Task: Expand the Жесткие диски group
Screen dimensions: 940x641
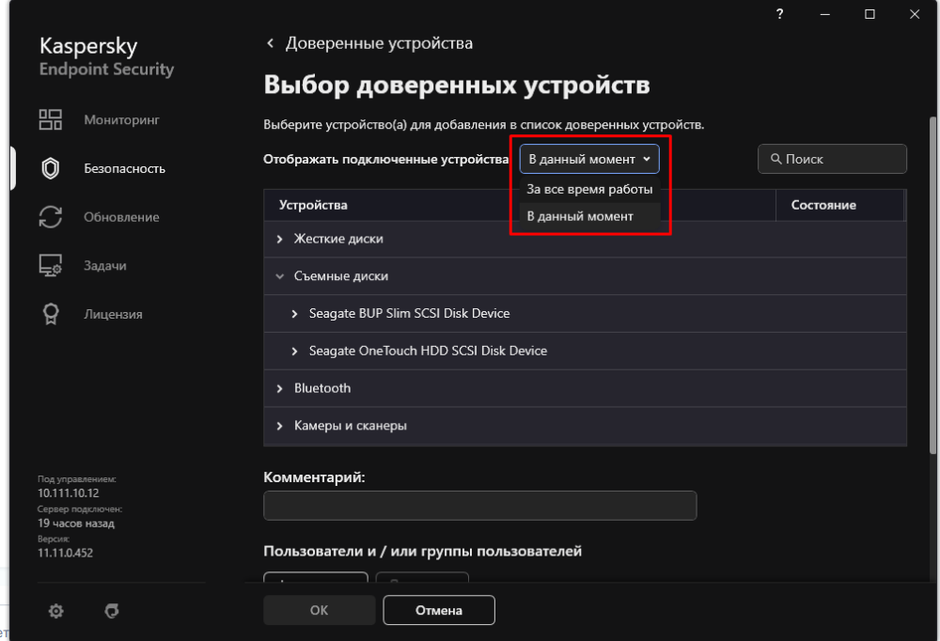Action: coord(280,239)
